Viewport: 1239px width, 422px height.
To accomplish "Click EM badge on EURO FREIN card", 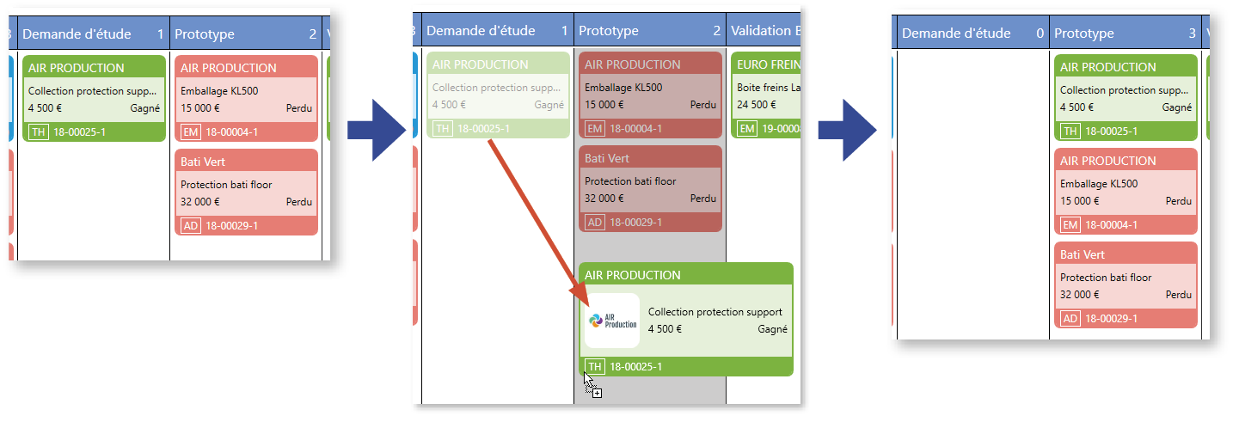I will 747,129.
